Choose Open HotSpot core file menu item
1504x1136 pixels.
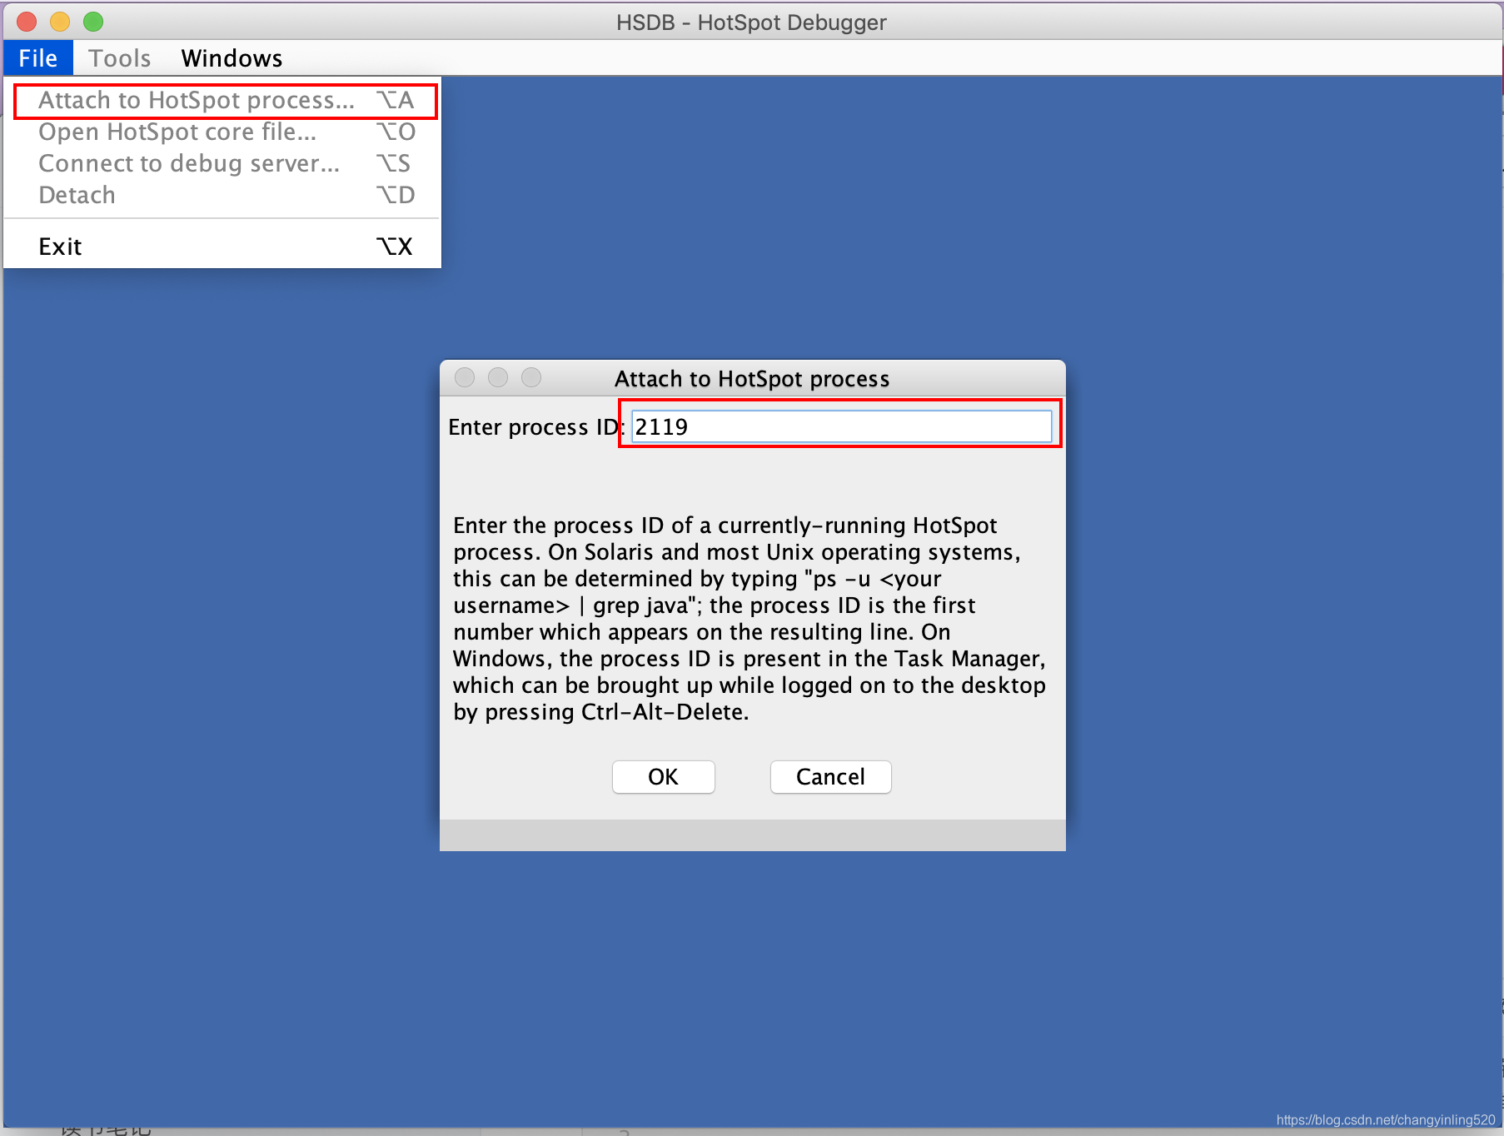pos(223,132)
